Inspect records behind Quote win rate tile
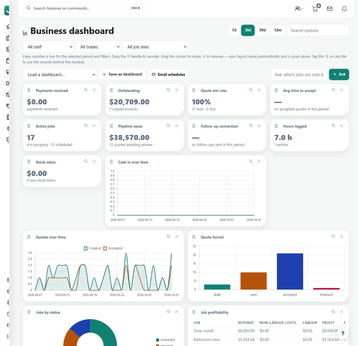 pyautogui.click(x=251, y=90)
